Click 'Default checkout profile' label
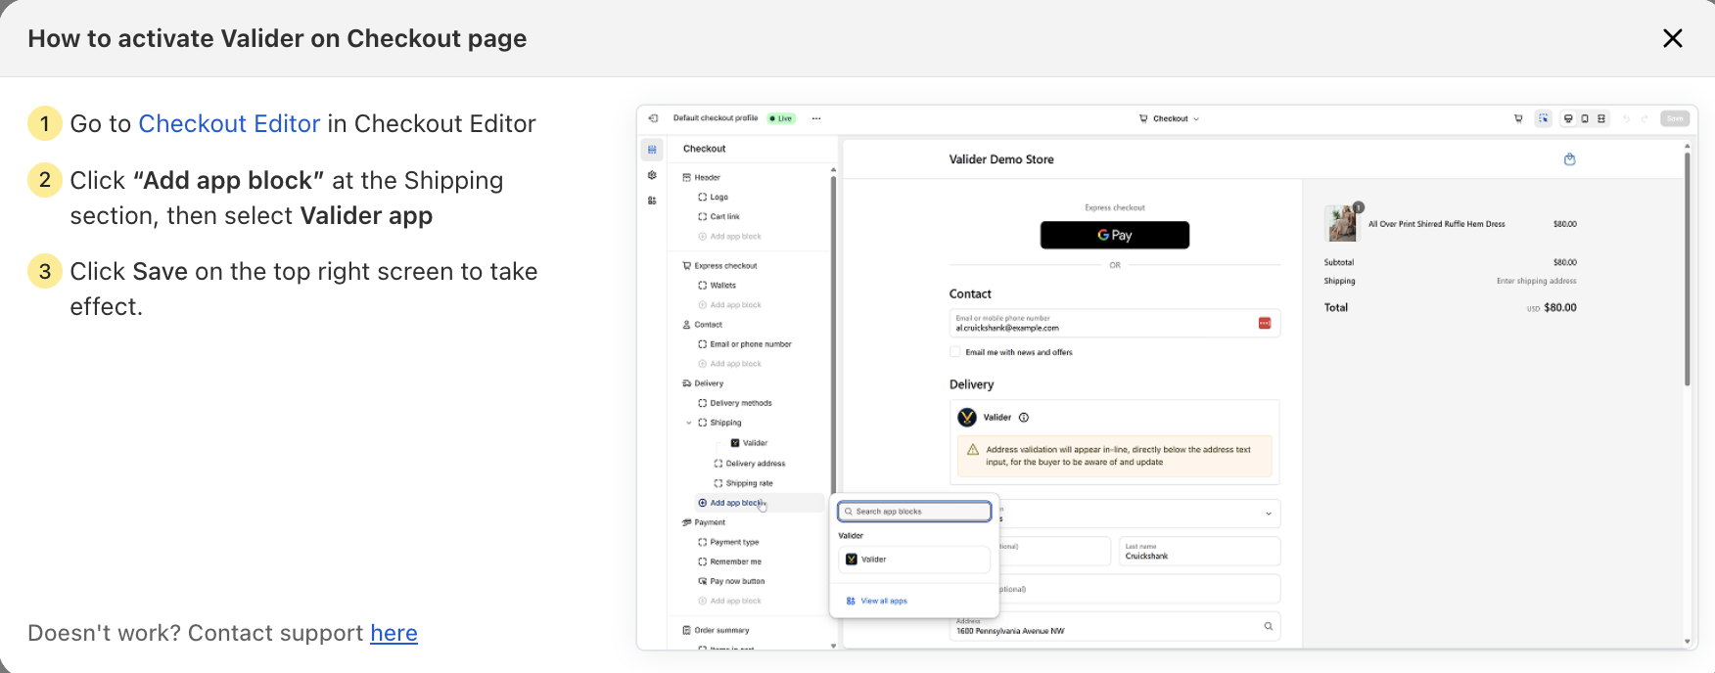Image resolution: width=1715 pixels, height=673 pixels. point(716,118)
